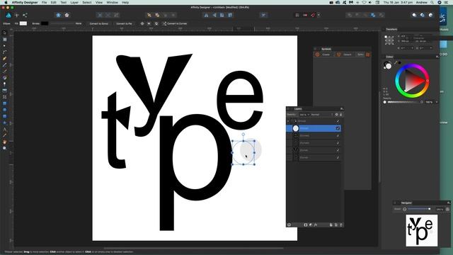This screenshot has height=255, width=453.
Task: Switch to Designer persona icon
Action: (8, 15)
